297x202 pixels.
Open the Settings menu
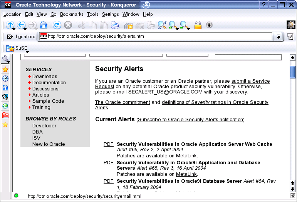111,14
